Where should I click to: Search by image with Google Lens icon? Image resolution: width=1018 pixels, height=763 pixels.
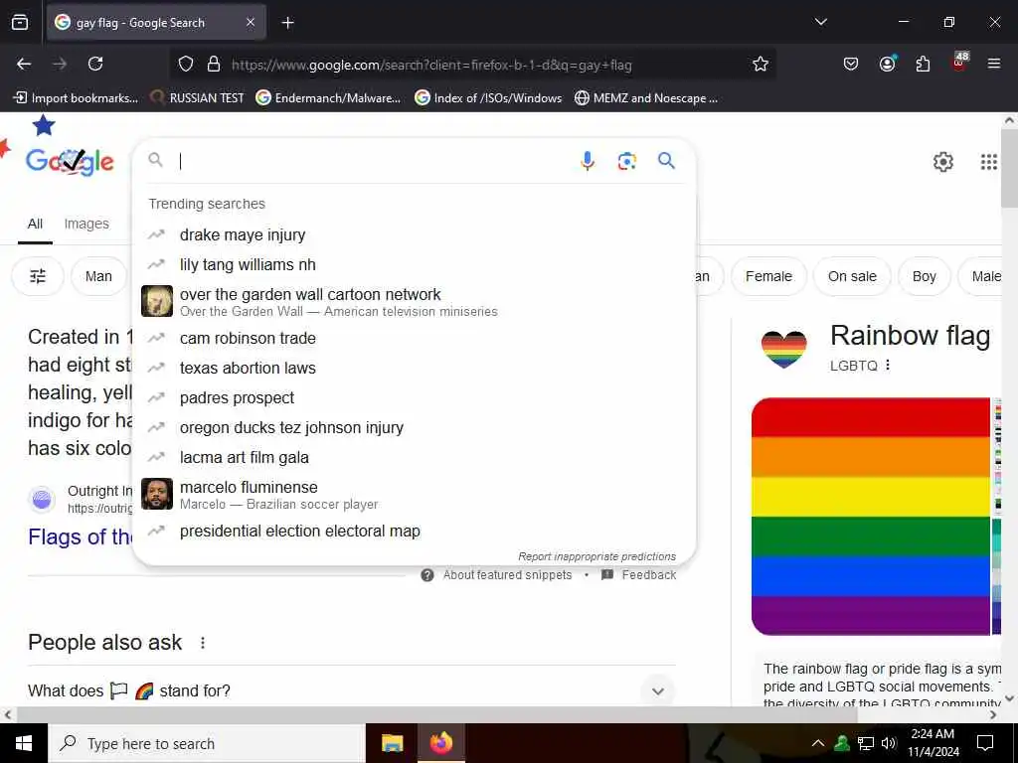(x=626, y=161)
